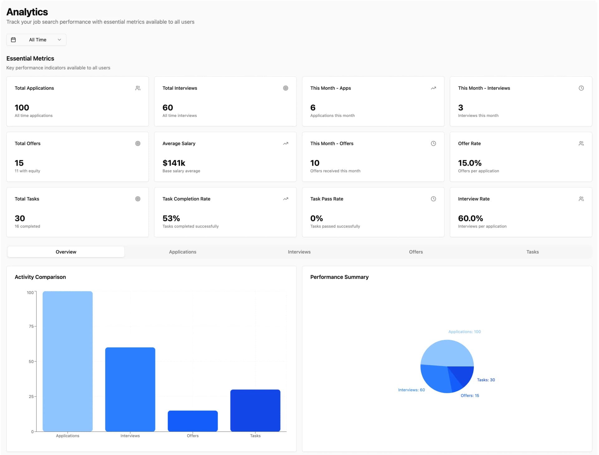The height and width of the screenshot is (455, 599).
Task: Click the calendar icon in the time filter
Action: 14,40
